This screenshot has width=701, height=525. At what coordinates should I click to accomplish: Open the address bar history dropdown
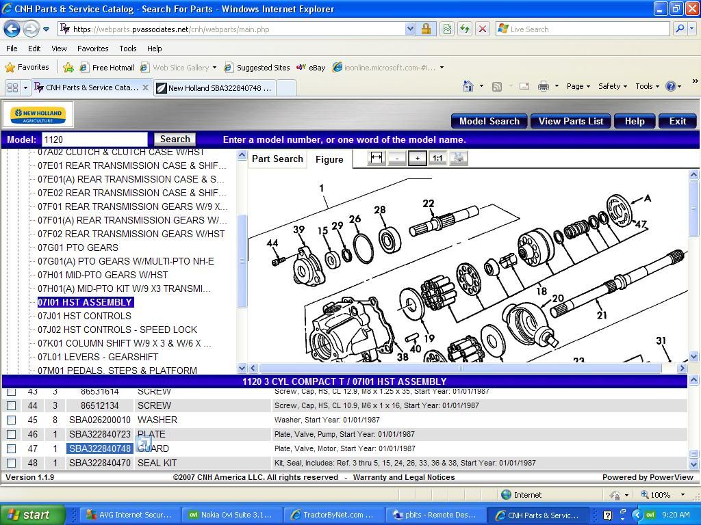coord(410,29)
